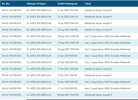The width and height of the screenshot is (138, 100).
Task: Click the 'Didengar Di Depan' column header
Action: (36, 4)
